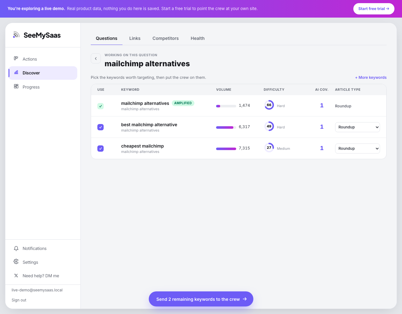
Task: Toggle the checkbox for mailchimp alternatives keyword
Action: tap(100, 106)
